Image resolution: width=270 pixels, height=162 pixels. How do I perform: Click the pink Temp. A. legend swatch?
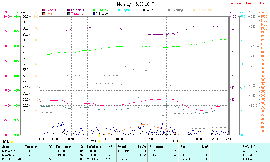(44, 10)
